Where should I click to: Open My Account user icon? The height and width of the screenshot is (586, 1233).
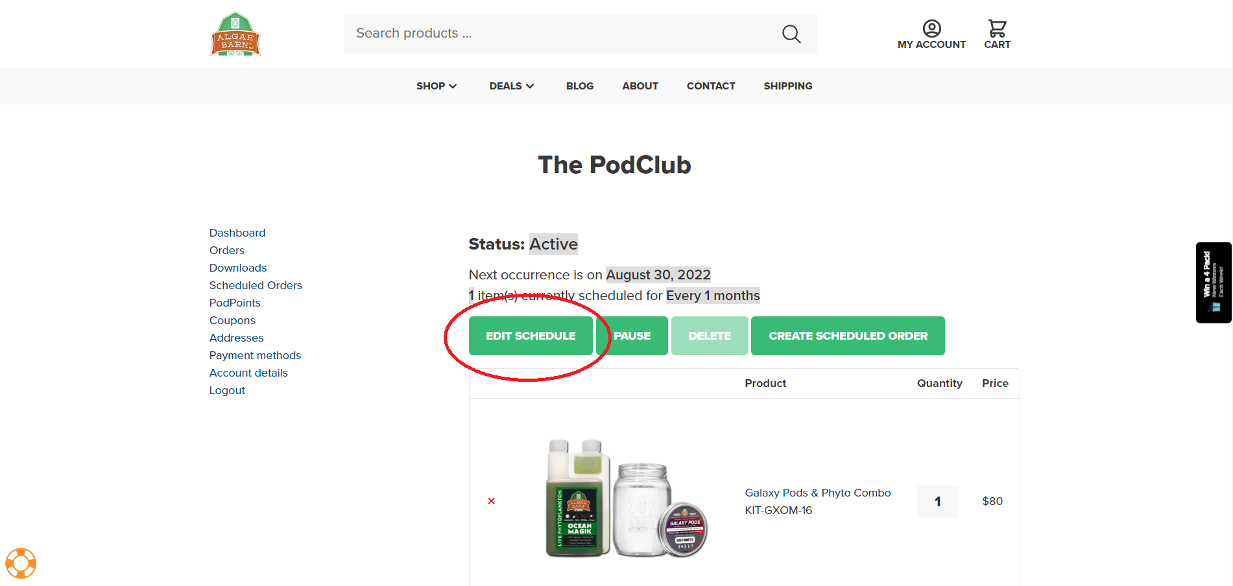pos(931,29)
